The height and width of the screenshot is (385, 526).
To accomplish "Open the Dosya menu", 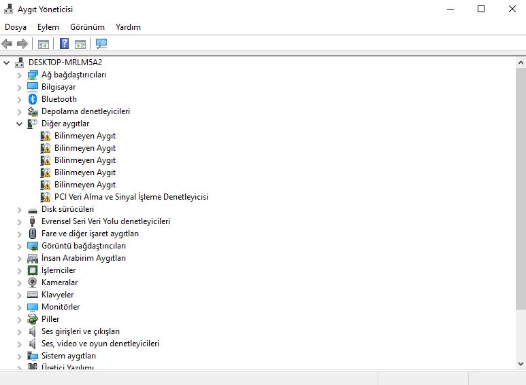I will [16, 27].
